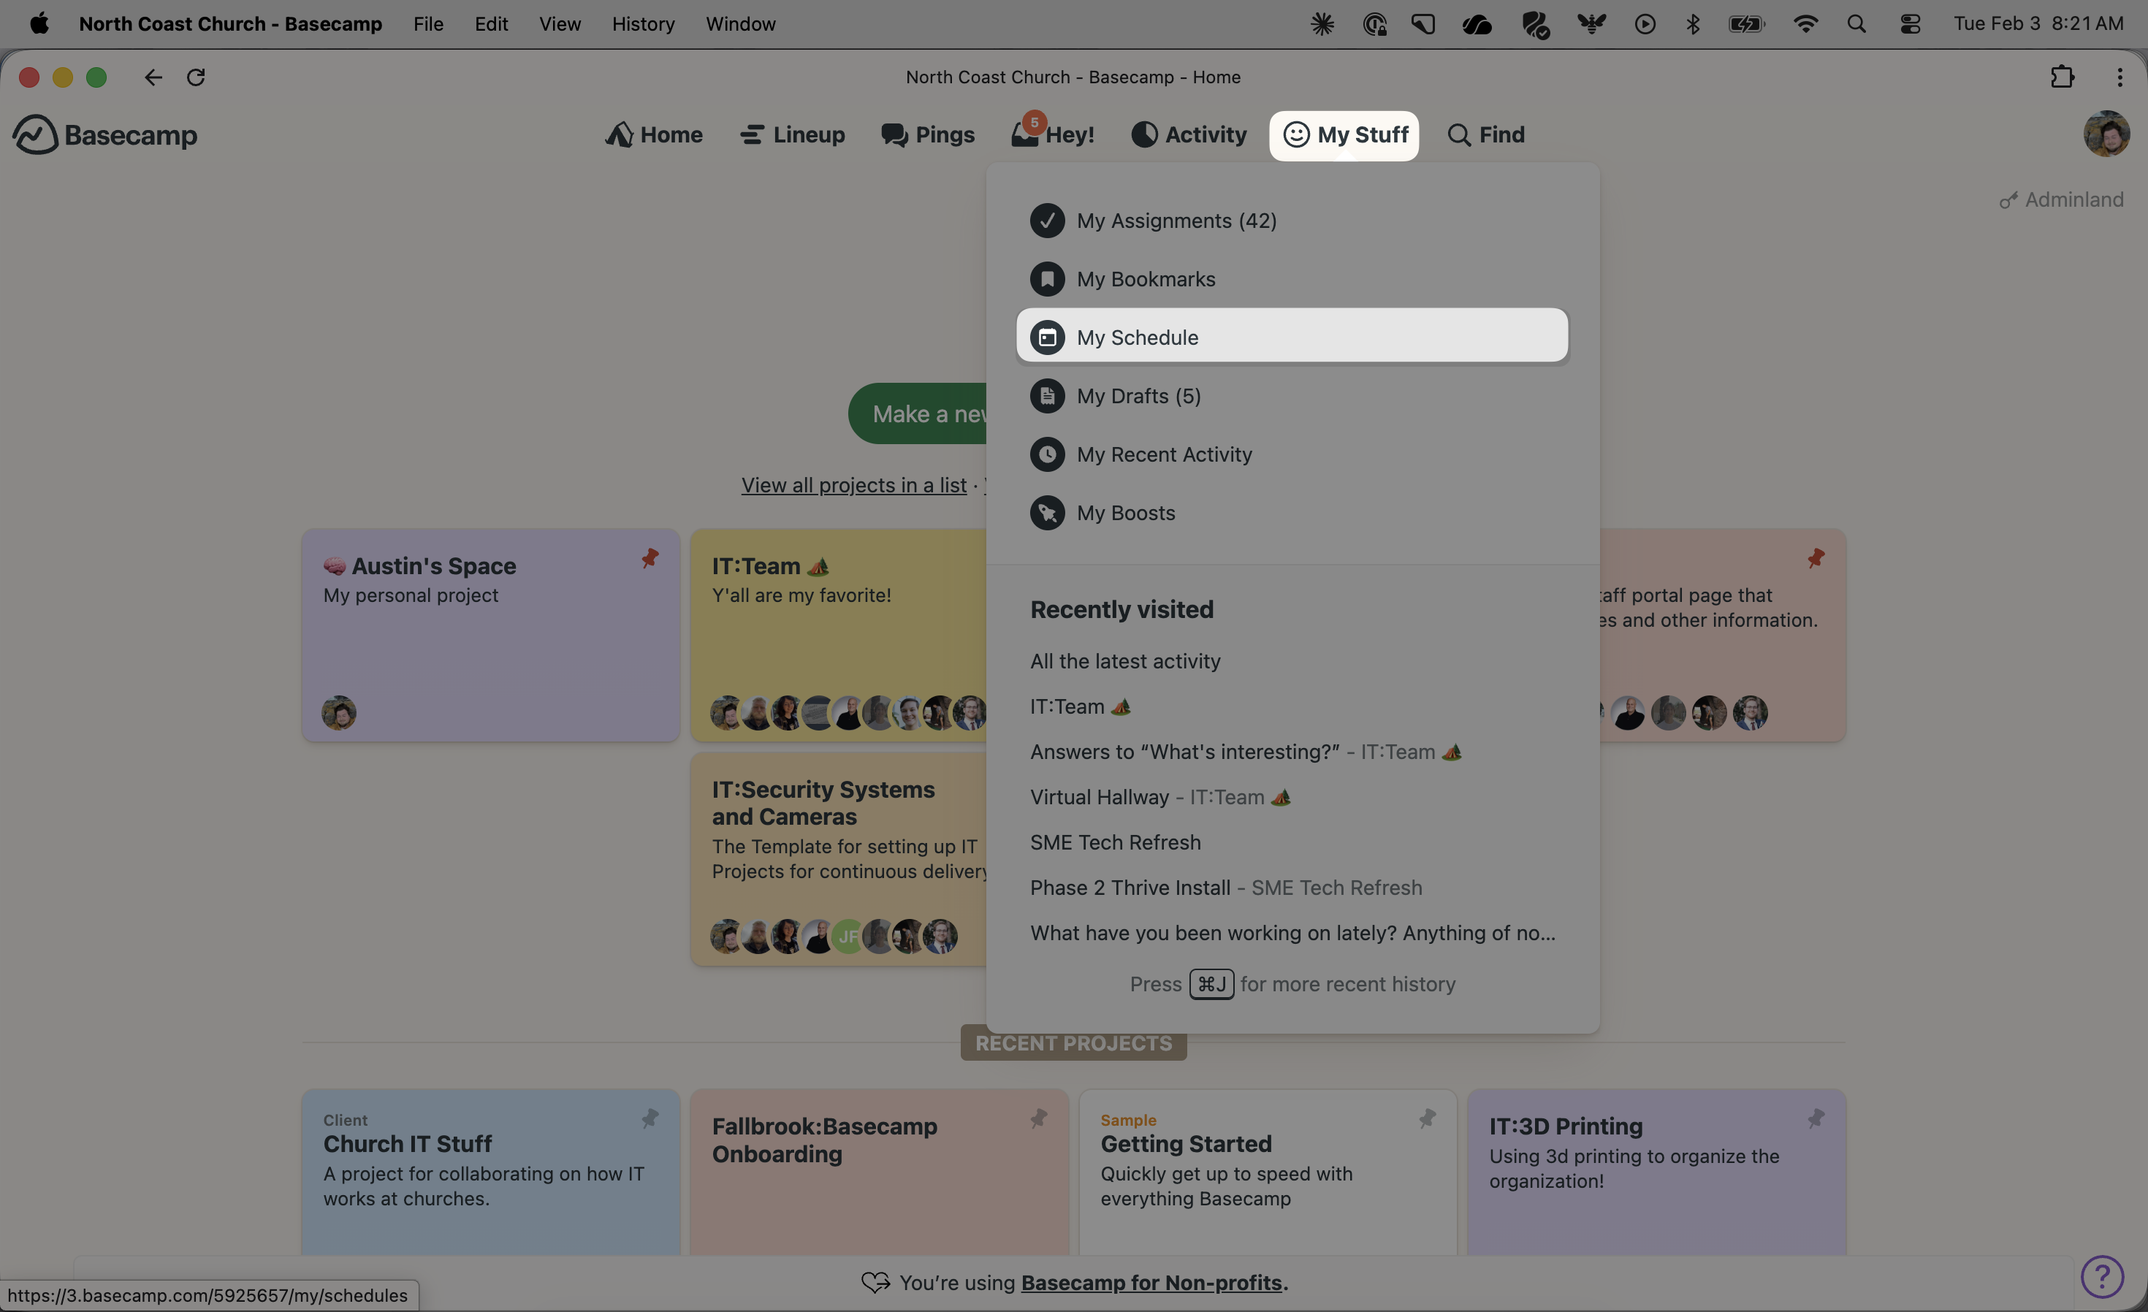Image resolution: width=2148 pixels, height=1312 pixels.
Task: Click the My Boosts rocket icon
Action: pos(1047,513)
